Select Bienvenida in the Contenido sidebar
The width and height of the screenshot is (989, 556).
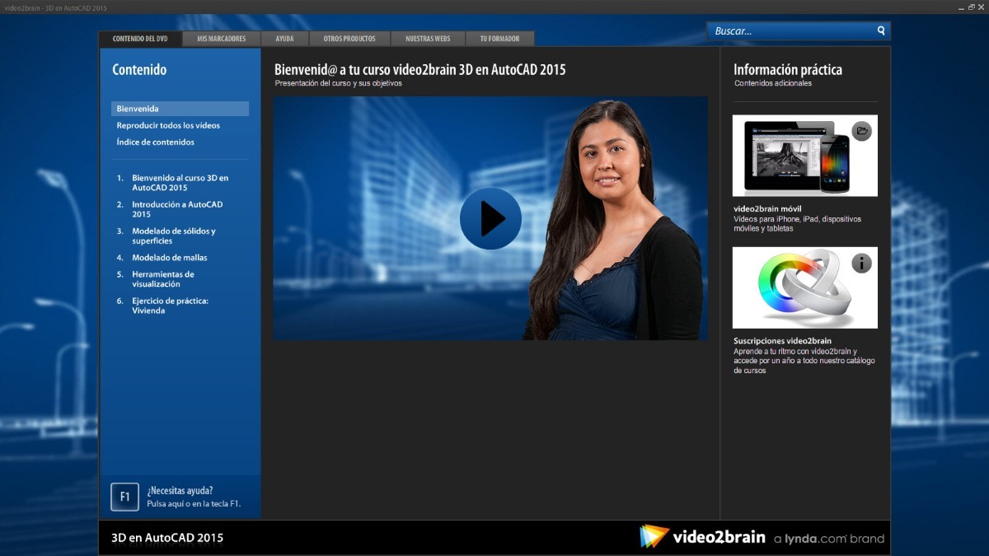click(x=180, y=109)
